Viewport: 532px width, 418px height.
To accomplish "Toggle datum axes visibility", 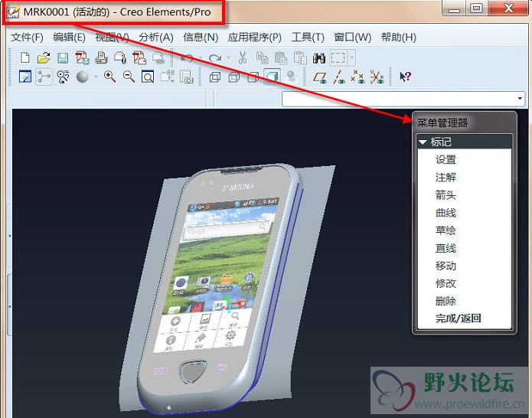I will (x=338, y=77).
